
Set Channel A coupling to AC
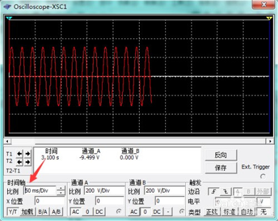[76, 212]
